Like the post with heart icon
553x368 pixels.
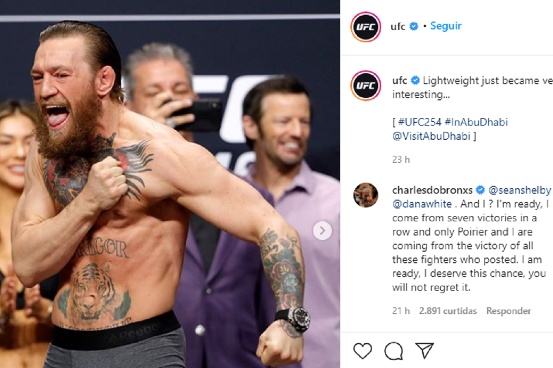(363, 351)
